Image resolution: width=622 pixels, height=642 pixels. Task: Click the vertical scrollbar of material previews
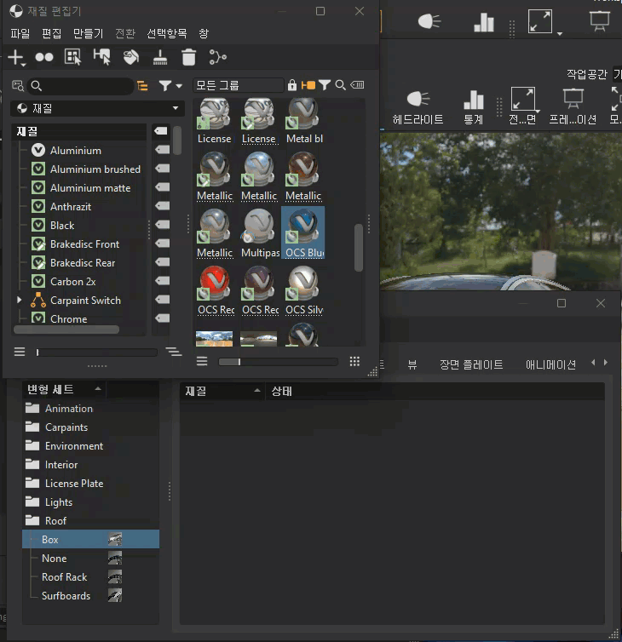tap(359, 247)
